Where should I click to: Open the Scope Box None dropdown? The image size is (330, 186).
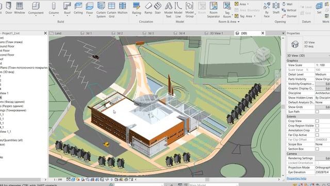[322, 144]
